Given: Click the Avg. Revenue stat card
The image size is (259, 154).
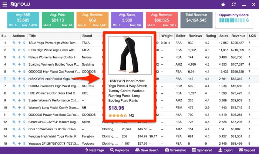Looking at the screenshot, I should click(x=162, y=20).
